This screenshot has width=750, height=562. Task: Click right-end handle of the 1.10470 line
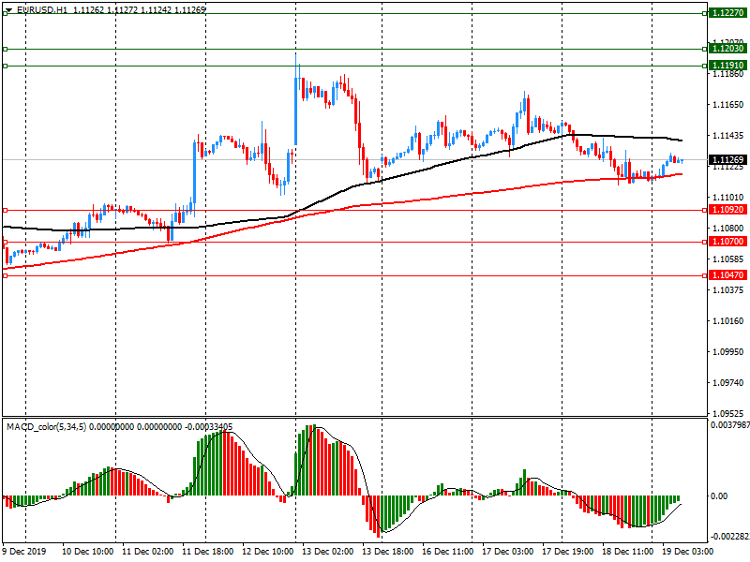point(705,275)
